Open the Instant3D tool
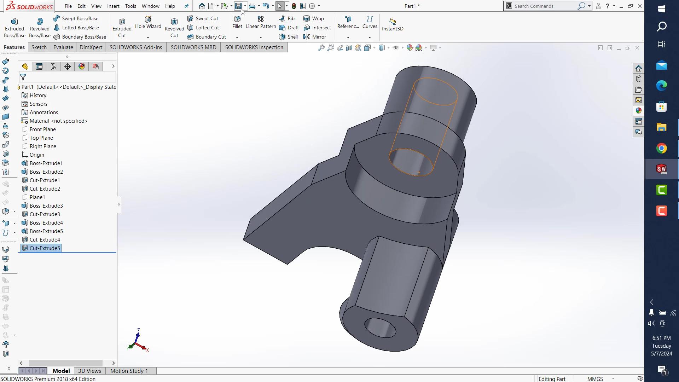This screenshot has height=382, width=679. click(x=393, y=24)
